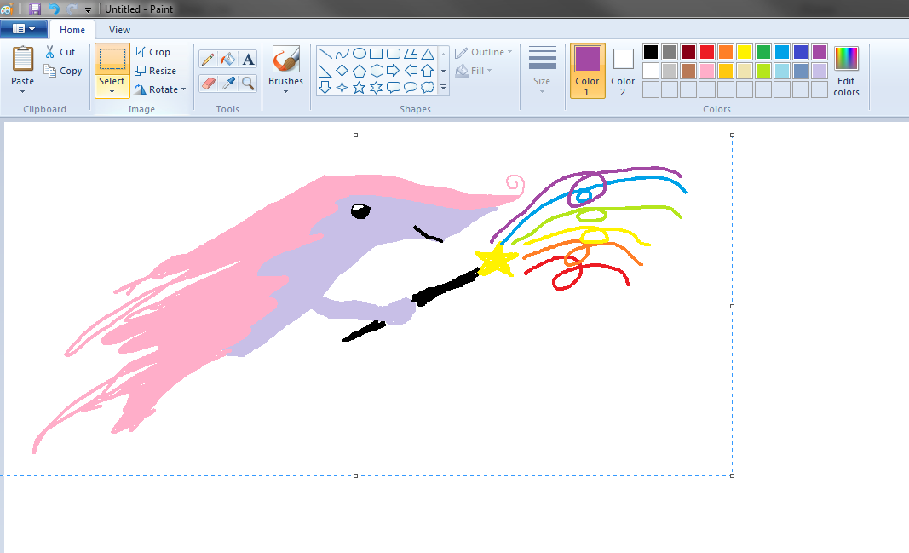
Task: Pick the five-point star shape
Action: point(360,87)
